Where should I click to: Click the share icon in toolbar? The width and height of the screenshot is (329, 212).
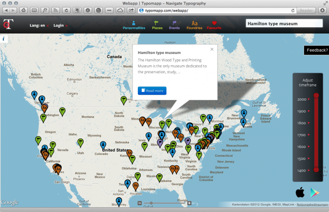point(131,11)
